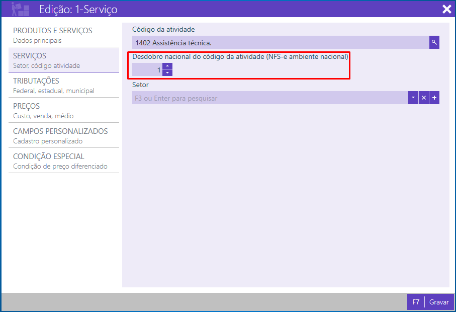
Task: Increase the Desdobro nacional value with up arrow
Action: [167, 66]
